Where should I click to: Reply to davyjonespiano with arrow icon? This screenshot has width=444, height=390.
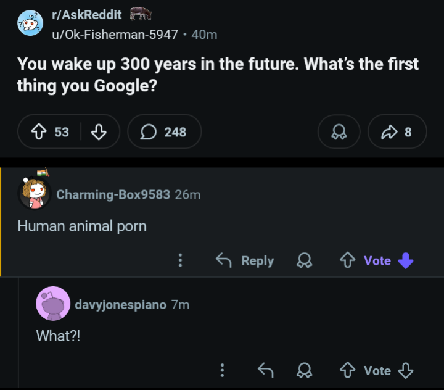point(265,370)
